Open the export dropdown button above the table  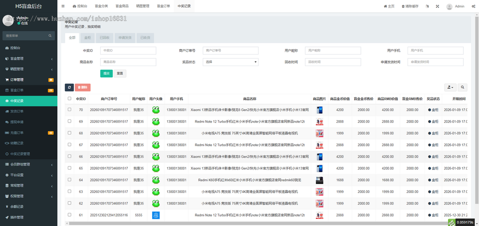click(x=450, y=87)
